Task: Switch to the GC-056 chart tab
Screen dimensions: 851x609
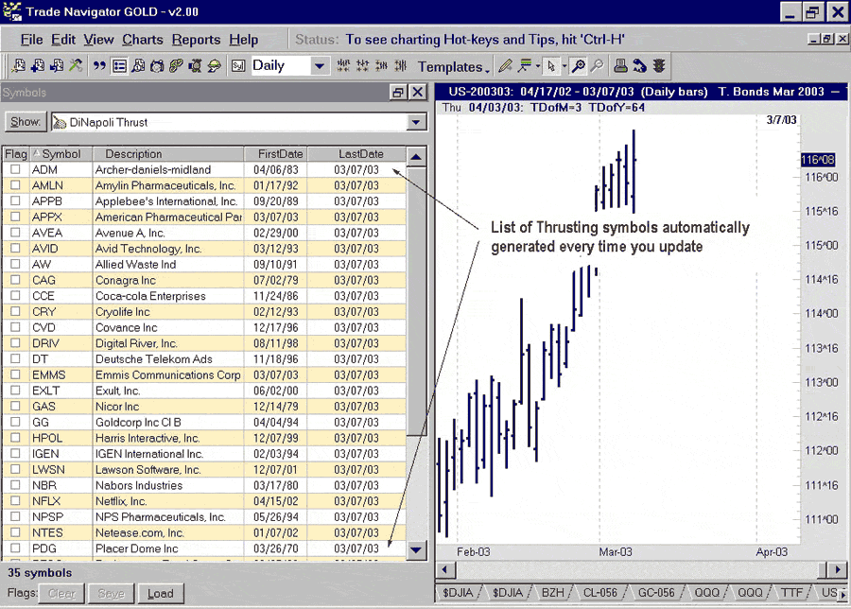Action: (x=655, y=593)
